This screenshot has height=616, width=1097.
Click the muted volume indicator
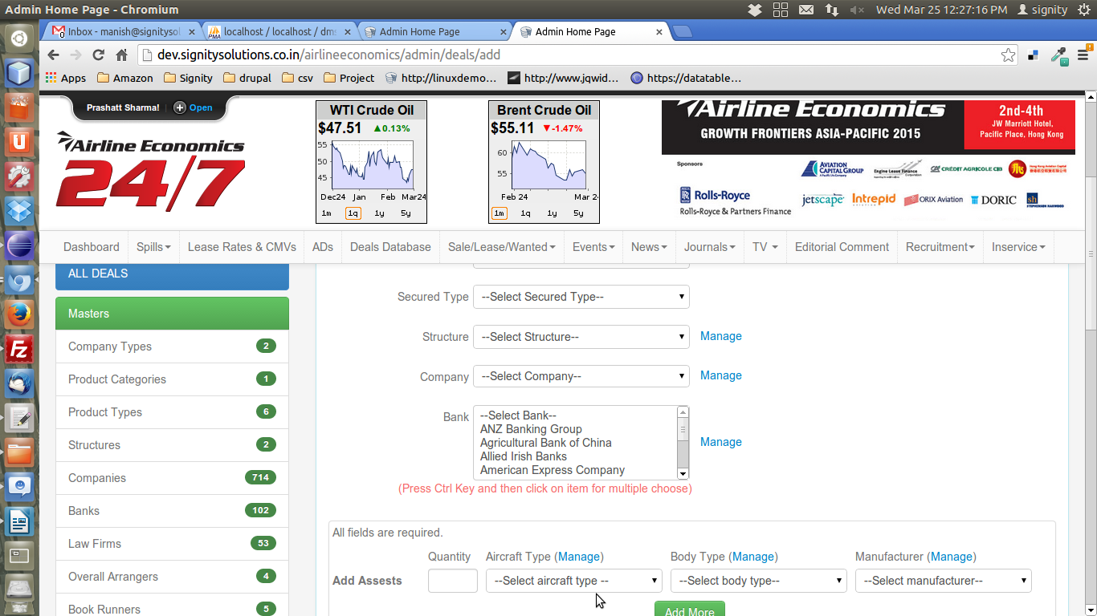click(857, 10)
